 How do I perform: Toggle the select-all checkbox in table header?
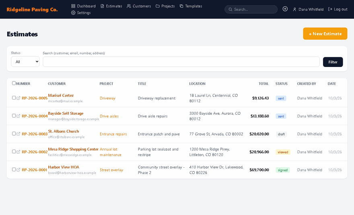coord(14,83)
